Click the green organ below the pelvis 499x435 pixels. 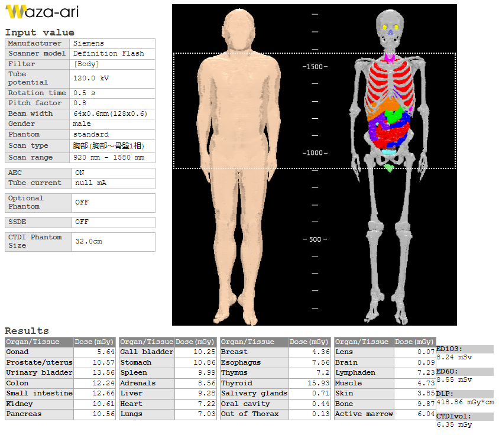click(x=388, y=168)
